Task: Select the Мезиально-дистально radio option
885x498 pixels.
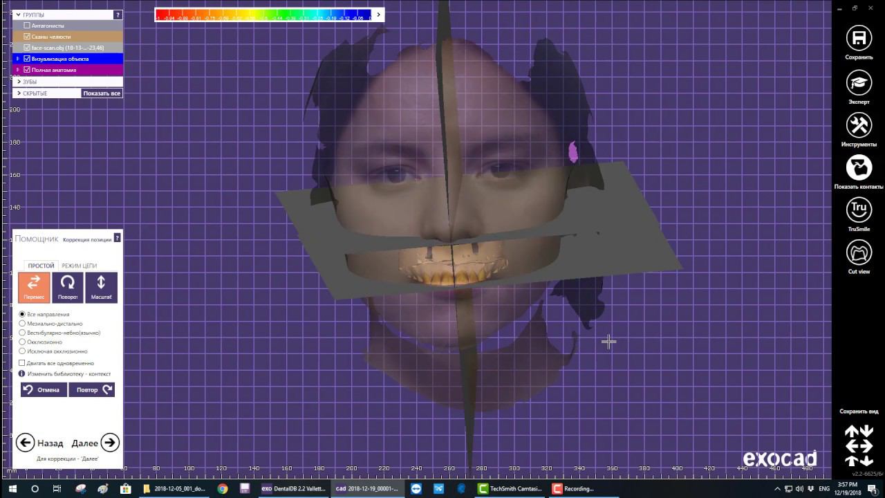Action: [x=22, y=323]
